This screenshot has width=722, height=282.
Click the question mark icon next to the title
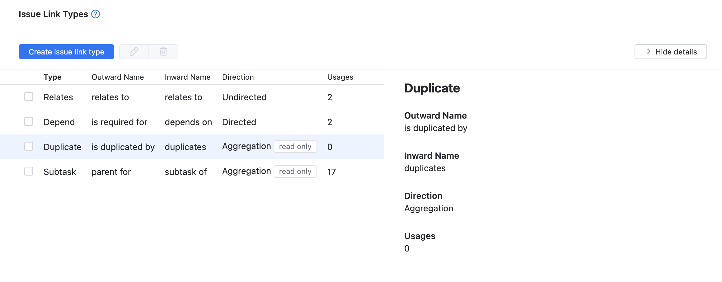click(x=96, y=14)
